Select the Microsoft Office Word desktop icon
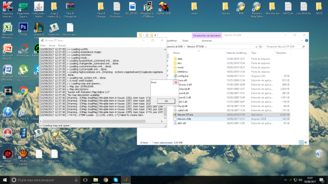Viewport: 328px width, 184px height. (8, 73)
